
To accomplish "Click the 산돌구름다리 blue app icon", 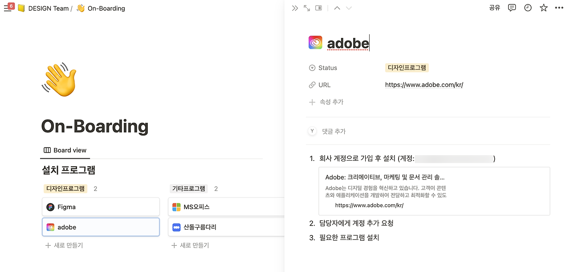I will [177, 227].
